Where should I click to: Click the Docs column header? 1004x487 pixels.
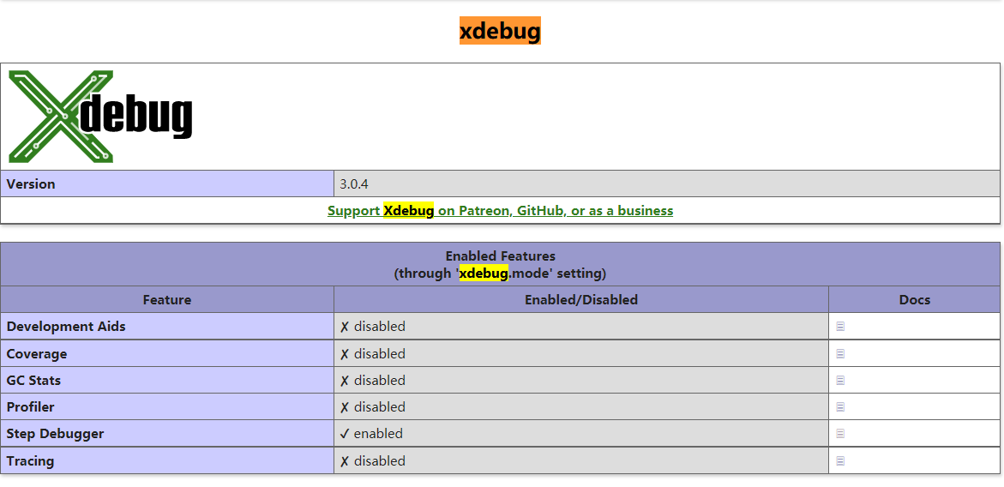(914, 299)
